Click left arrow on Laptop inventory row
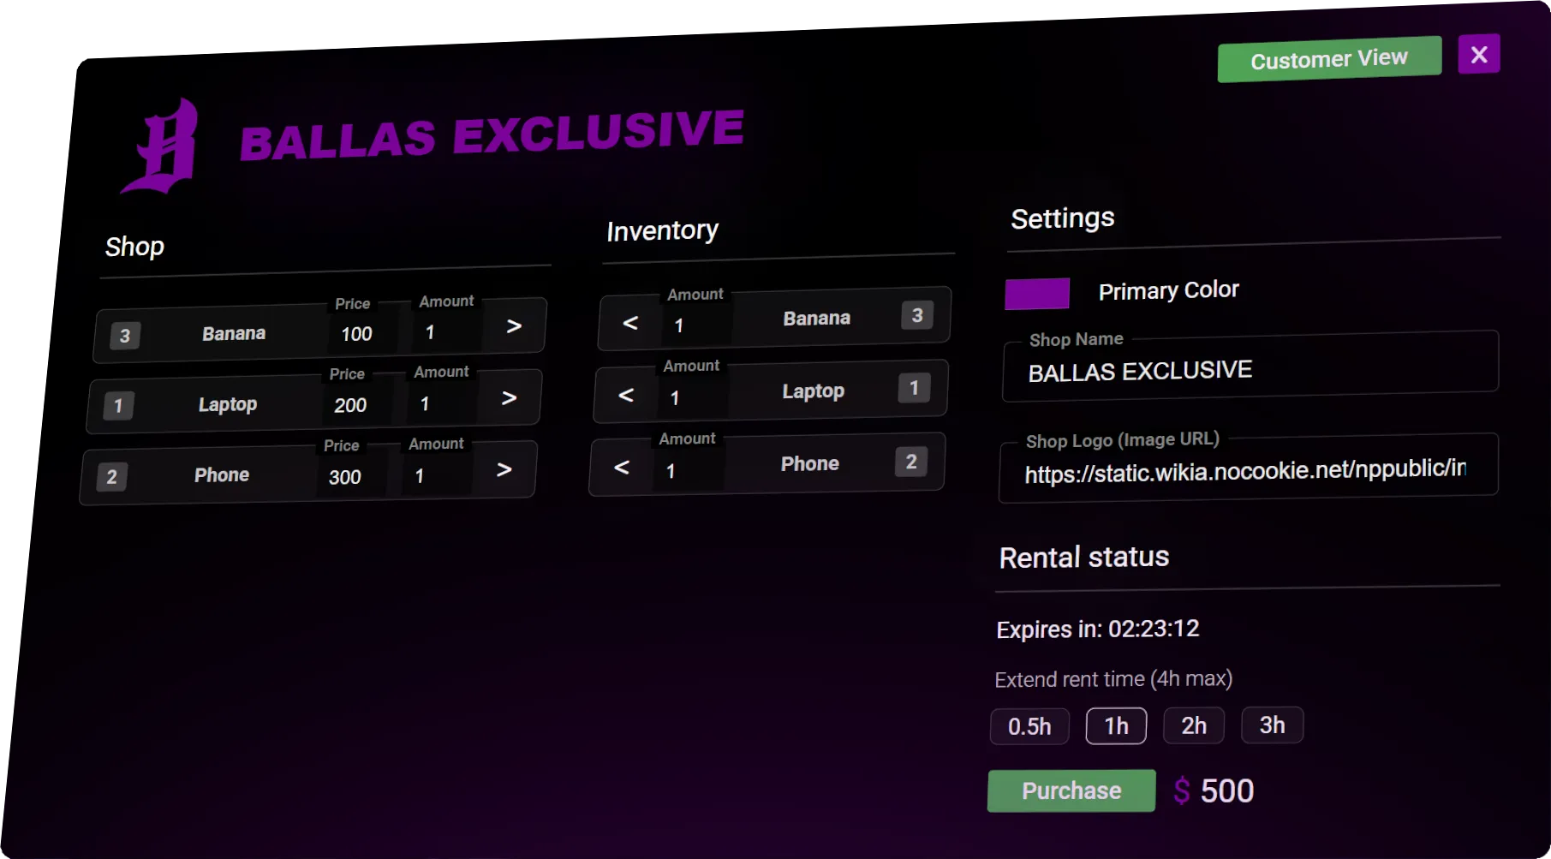The width and height of the screenshot is (1551, 859). point(626,395)
